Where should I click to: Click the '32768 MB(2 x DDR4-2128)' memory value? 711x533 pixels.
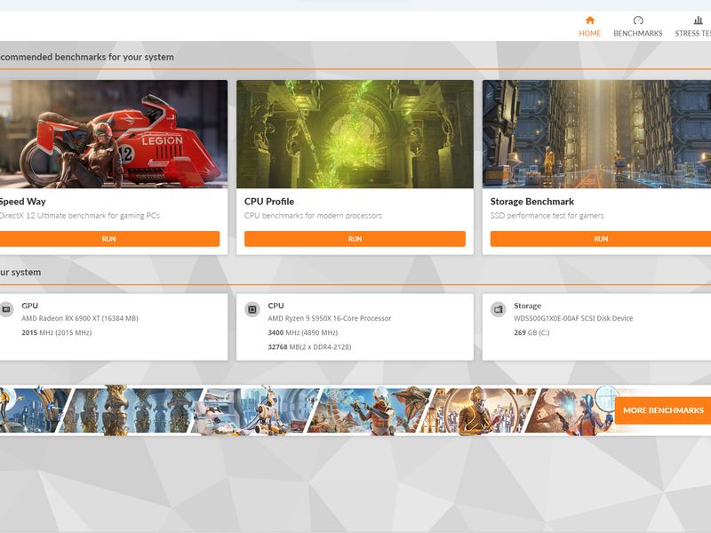(x=309, y=347)
